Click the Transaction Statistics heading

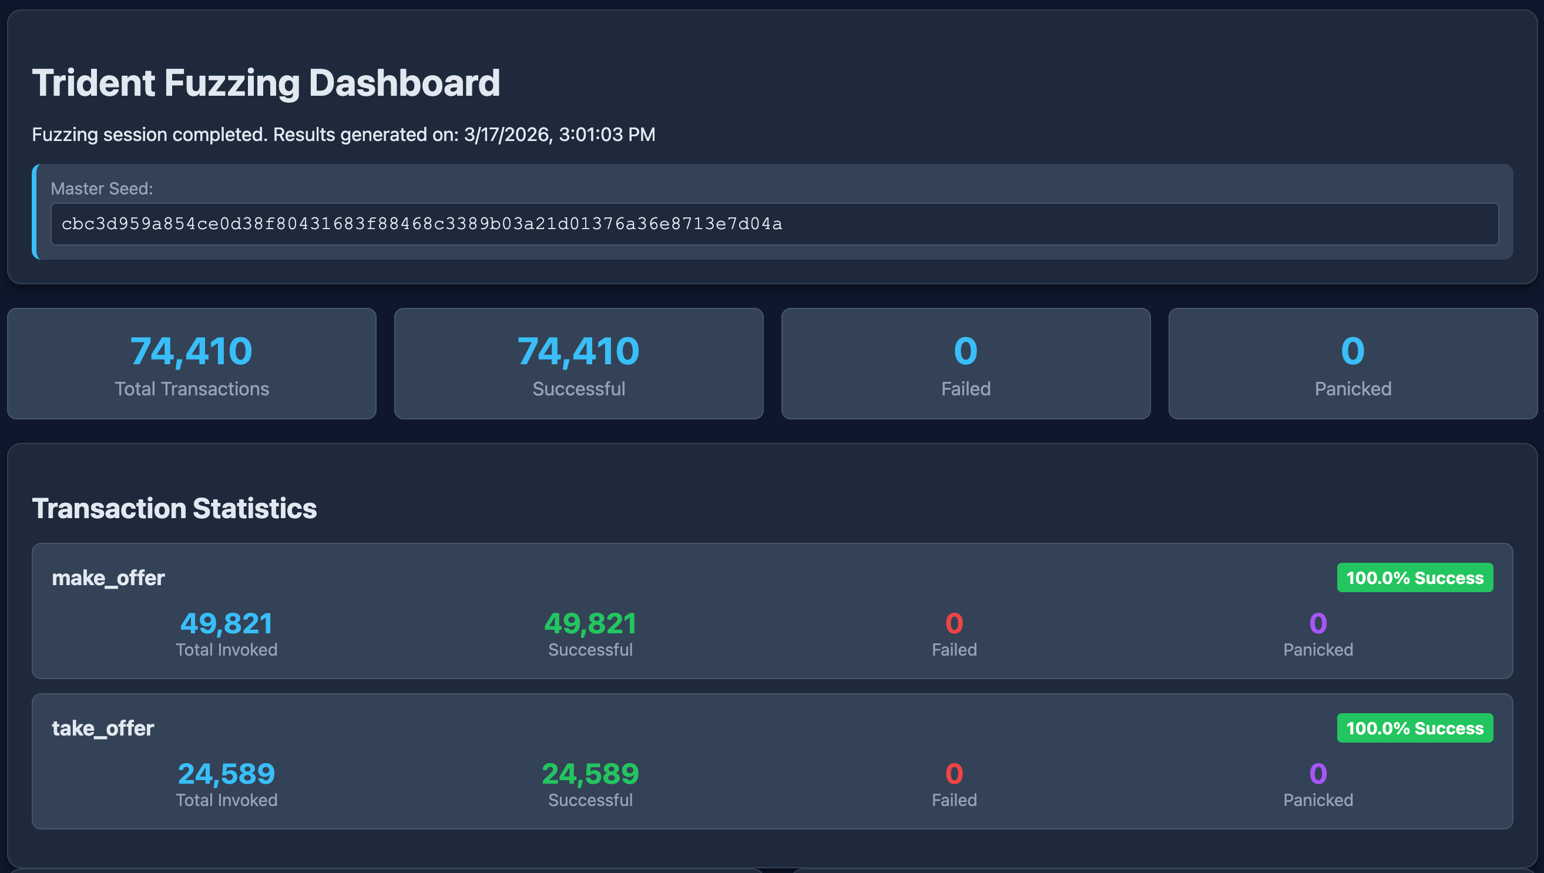(x=175, y=508)
